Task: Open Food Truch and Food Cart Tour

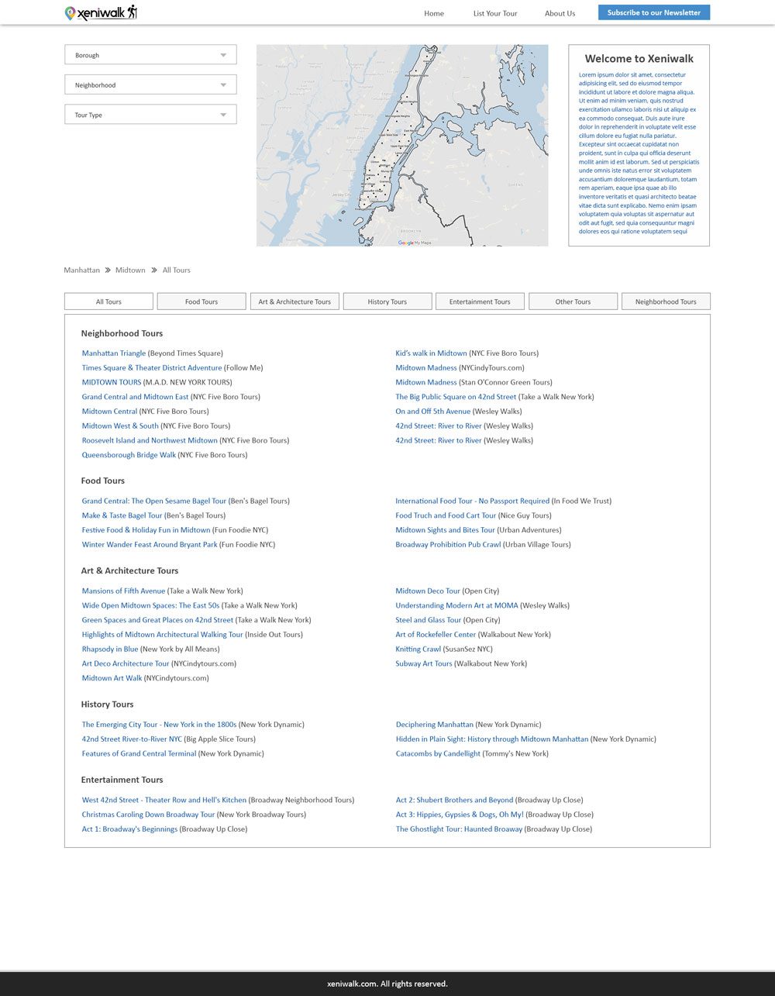Action: tap(446, 515)
